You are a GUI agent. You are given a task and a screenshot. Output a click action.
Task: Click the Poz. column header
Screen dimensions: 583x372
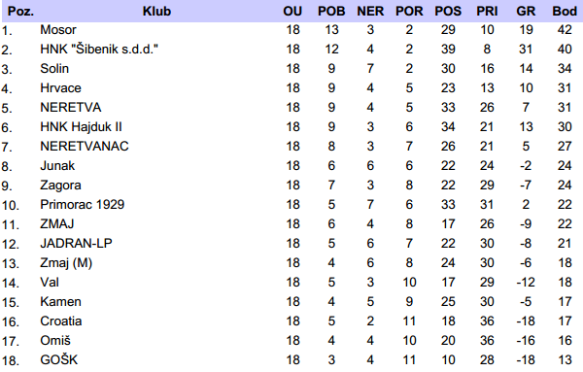(20, 11)
